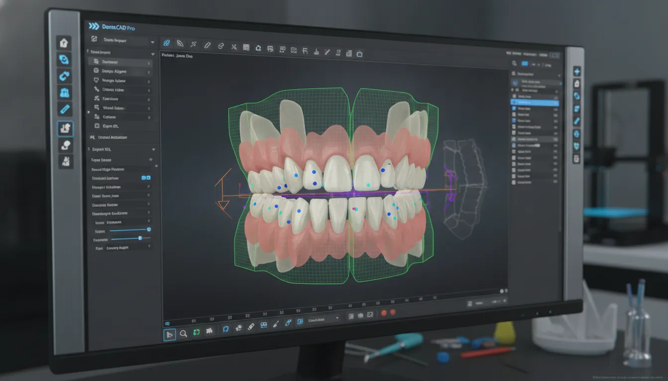Click the DentCAD Pro logo

[x=111, y=27]
